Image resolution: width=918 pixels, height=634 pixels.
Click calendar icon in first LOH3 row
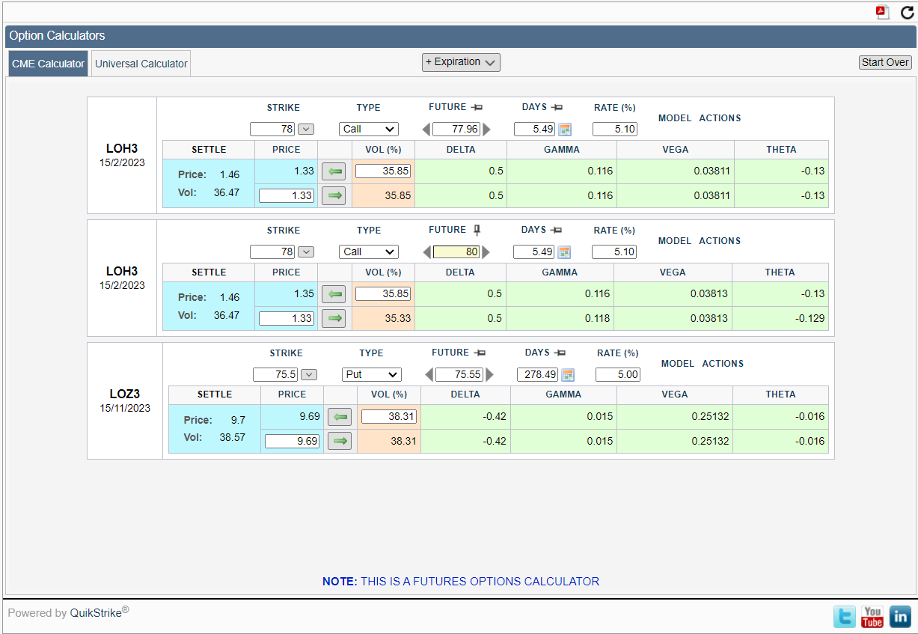click(x=564, y=129)
